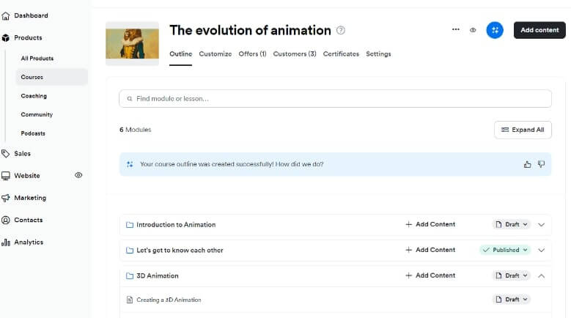
Task: Click the thumbs down feedback icon
Action: (x=541, y=164)
